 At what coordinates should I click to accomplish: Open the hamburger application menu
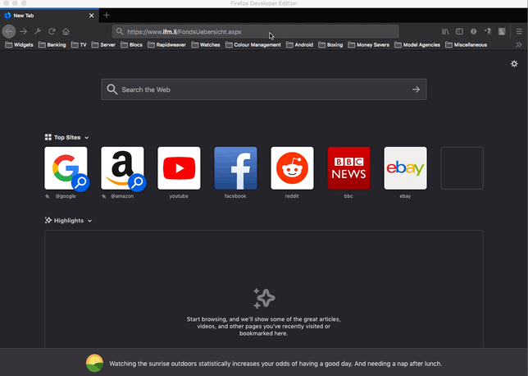click(x=519, y=31)
